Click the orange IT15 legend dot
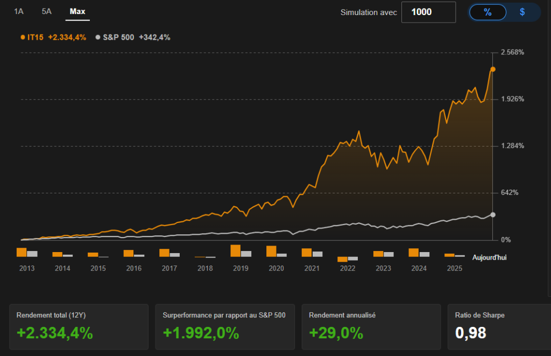The width and height of the screenshot is (551, 356). click(x=23, y=37)
